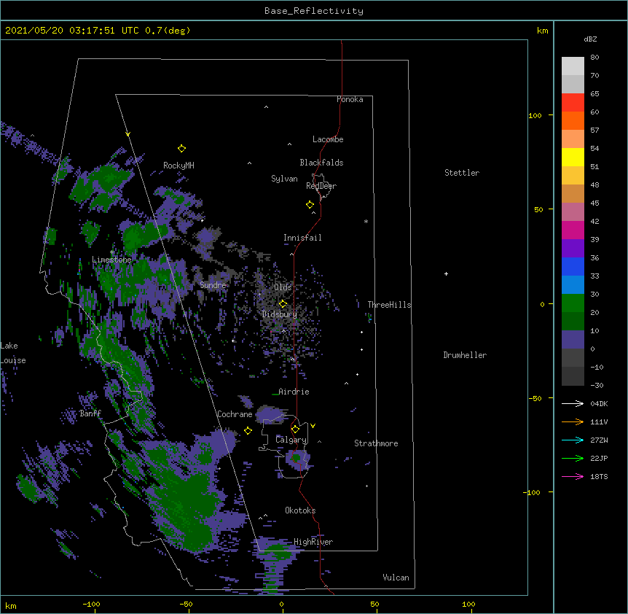
Task: Click the cyan 27ZW arrow in legend
Action: [573, 440]
